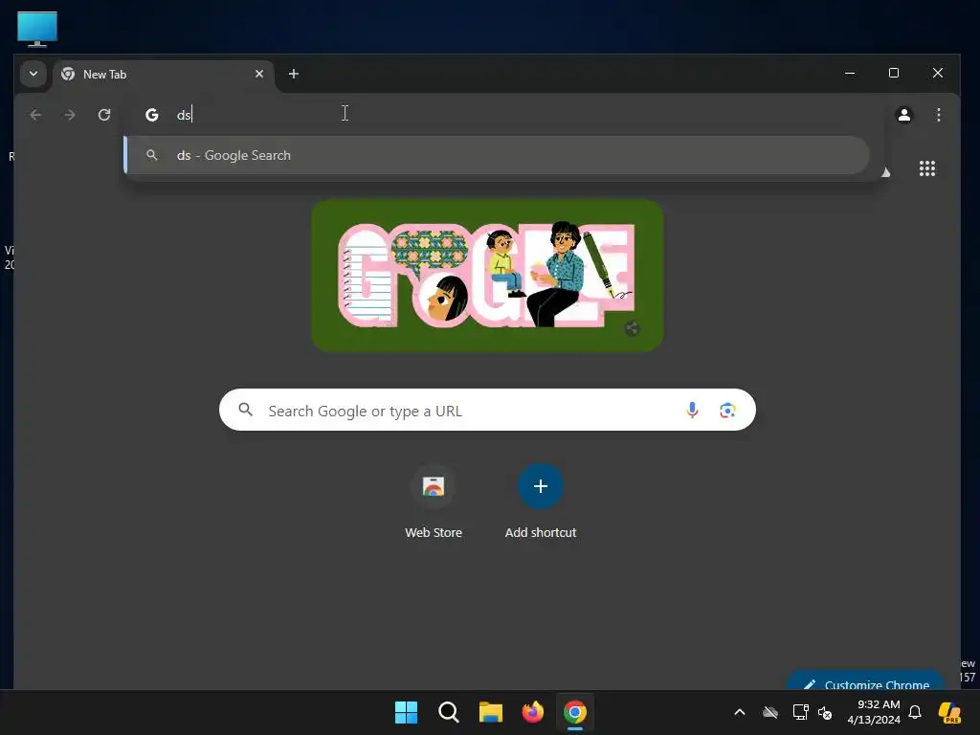
Task: Maximize the Chrome window
Action: [894, 73]
